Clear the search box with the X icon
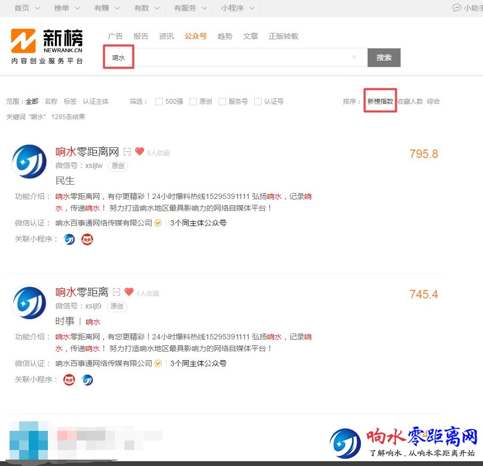483x466 pixels. point(354,57)
